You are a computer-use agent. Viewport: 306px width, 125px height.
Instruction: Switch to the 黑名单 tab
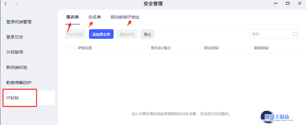pyautogui.click(x=73, y=17)
